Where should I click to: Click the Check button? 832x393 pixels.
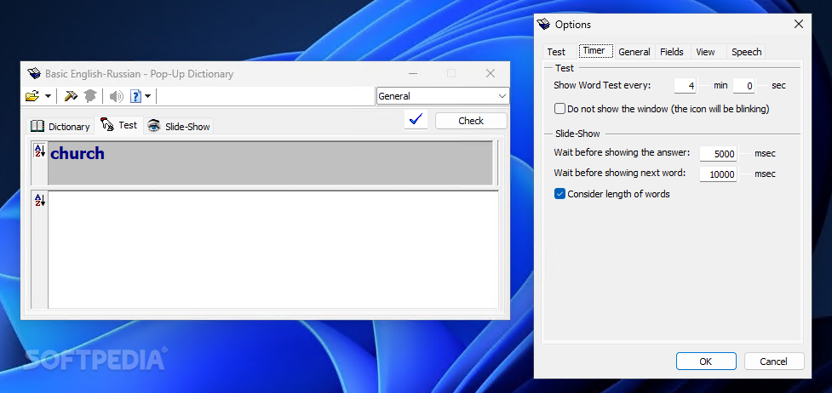click(471, 121)
